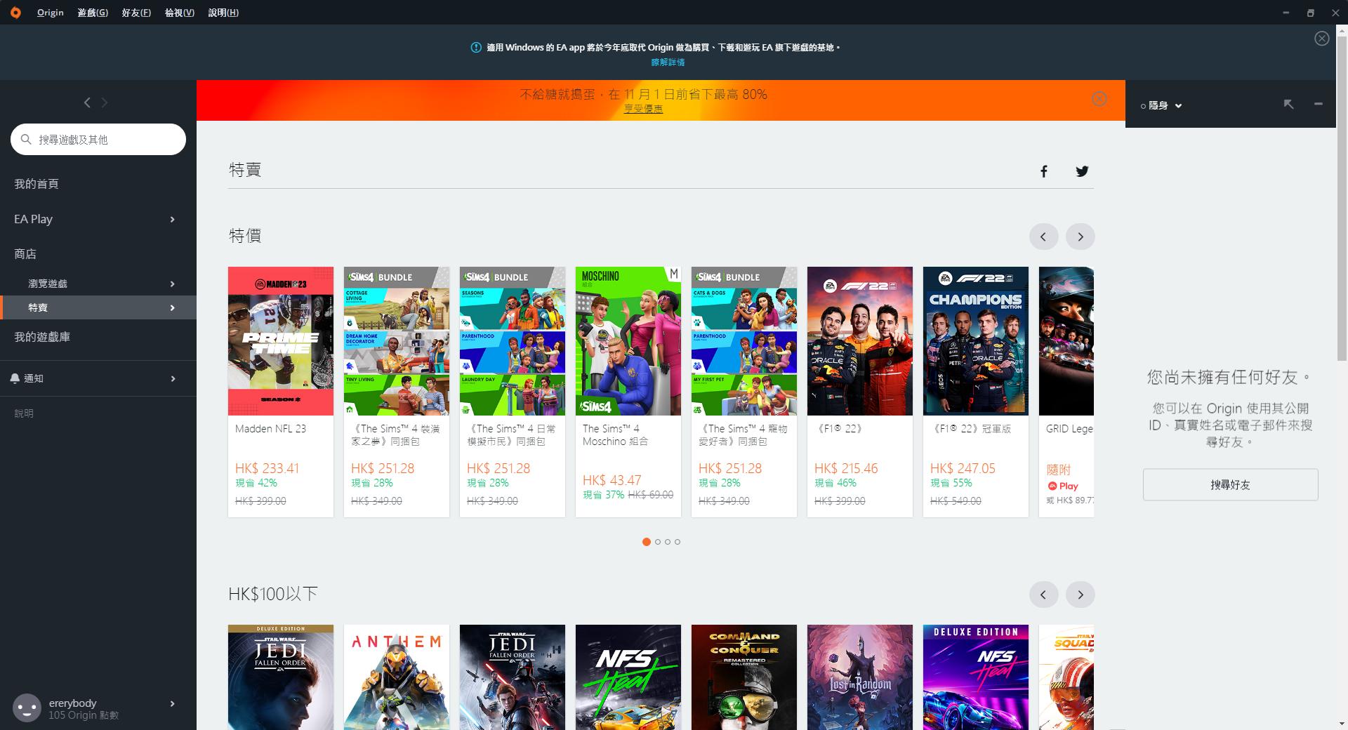Viewport: 1348px width, 730px height.
Task: Open the 遊戲(G) menu
Action: (93, 13)
